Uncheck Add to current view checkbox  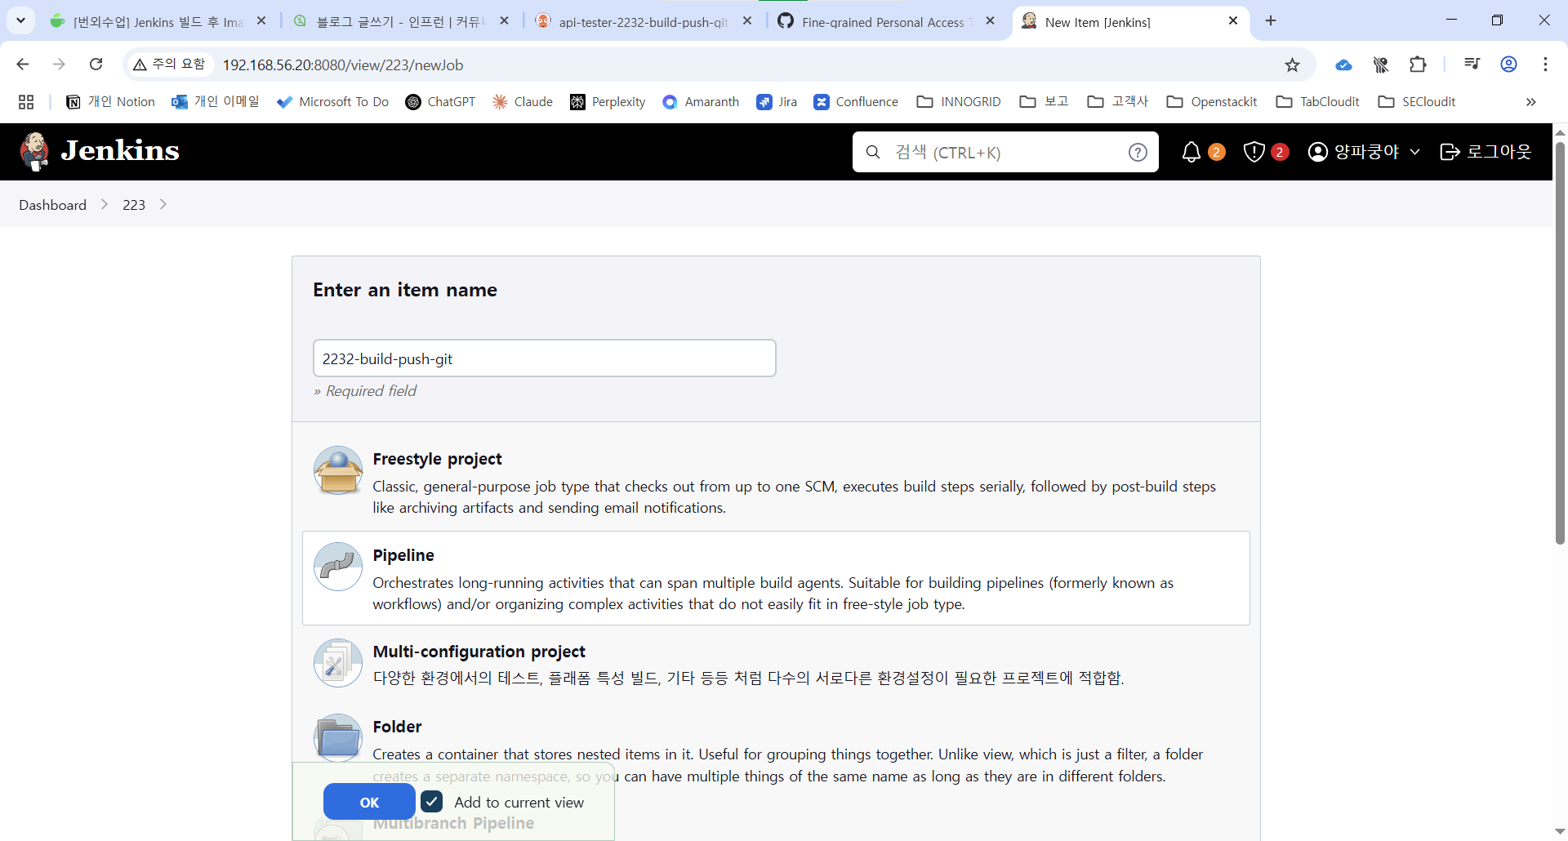click(x=432, y=802)
